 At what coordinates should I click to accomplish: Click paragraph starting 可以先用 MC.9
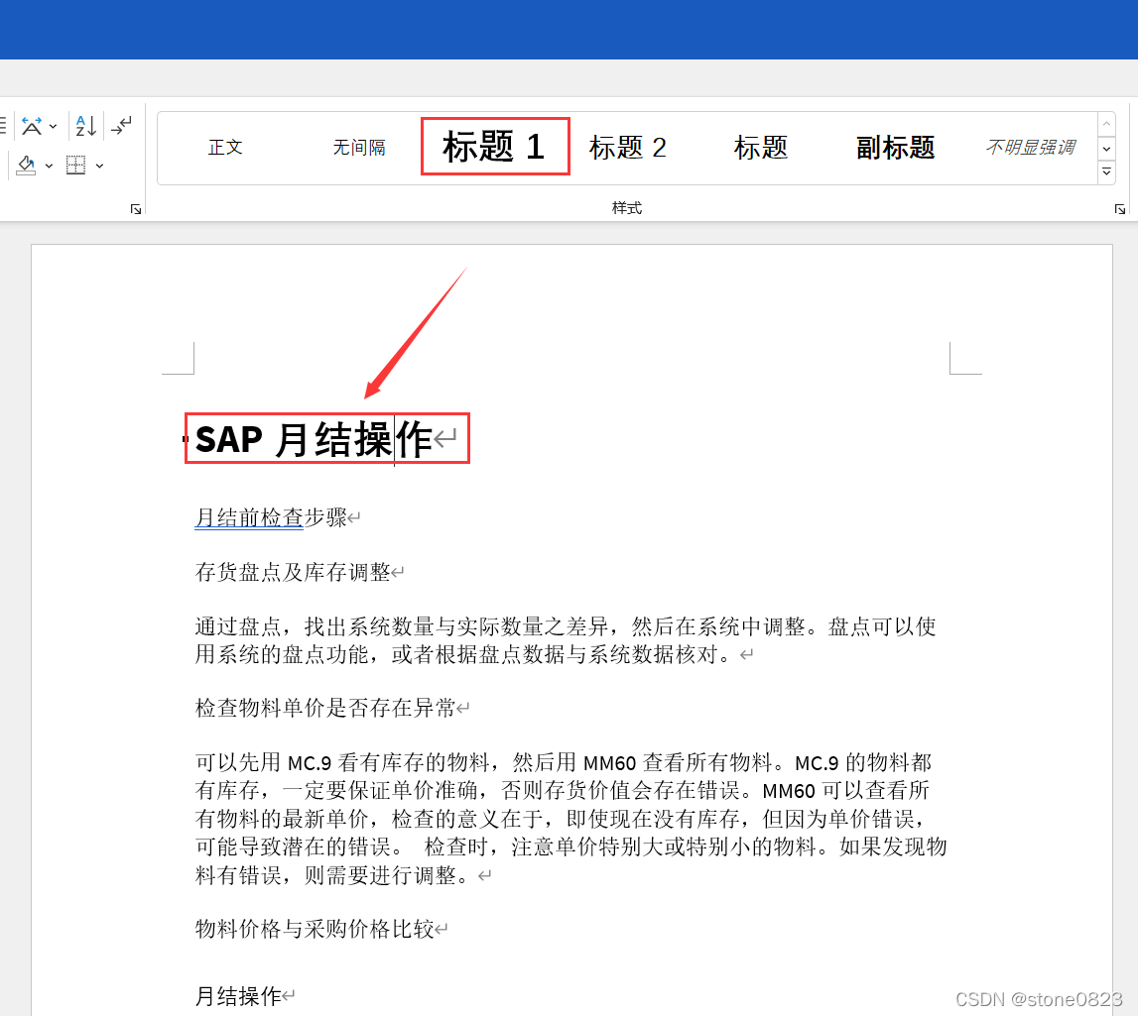[570, 819]
